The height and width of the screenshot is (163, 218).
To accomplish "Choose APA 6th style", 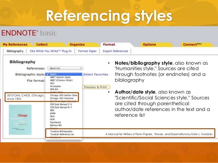I will click(x=54, y=89).
